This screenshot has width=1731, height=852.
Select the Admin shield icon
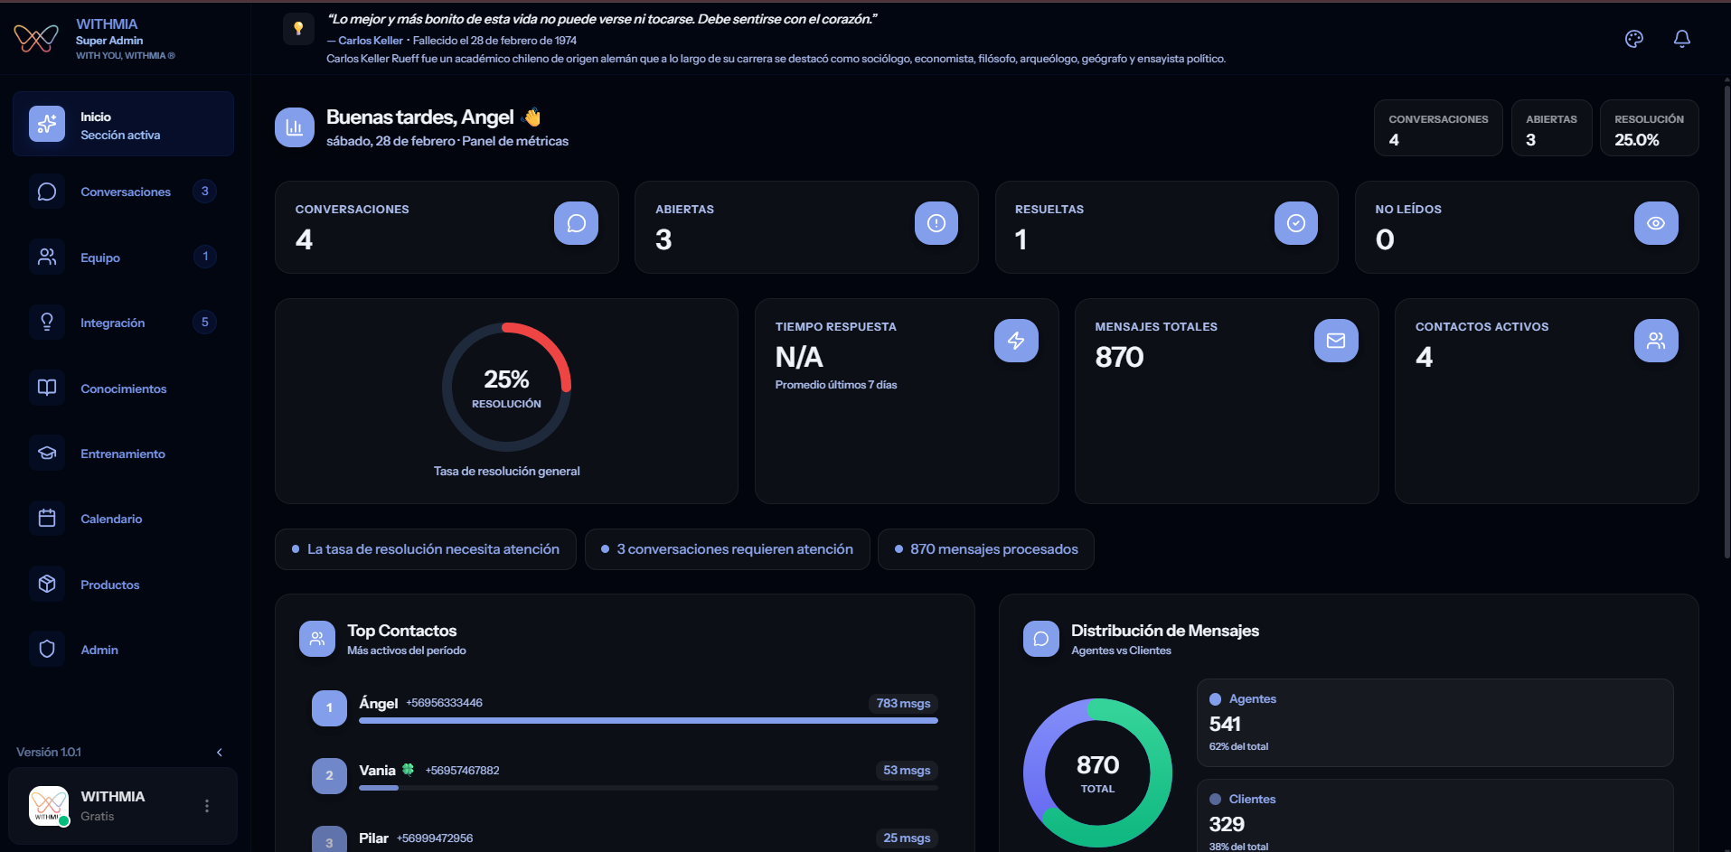(x=47, y=649)
